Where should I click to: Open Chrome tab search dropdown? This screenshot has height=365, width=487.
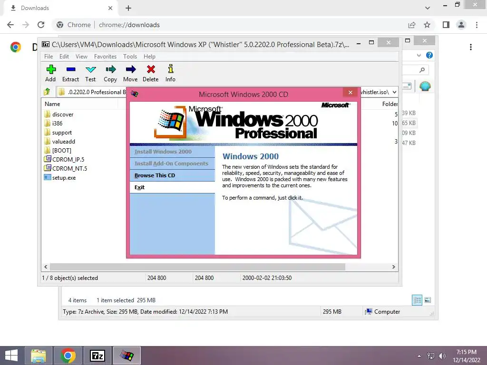(428, 8)
